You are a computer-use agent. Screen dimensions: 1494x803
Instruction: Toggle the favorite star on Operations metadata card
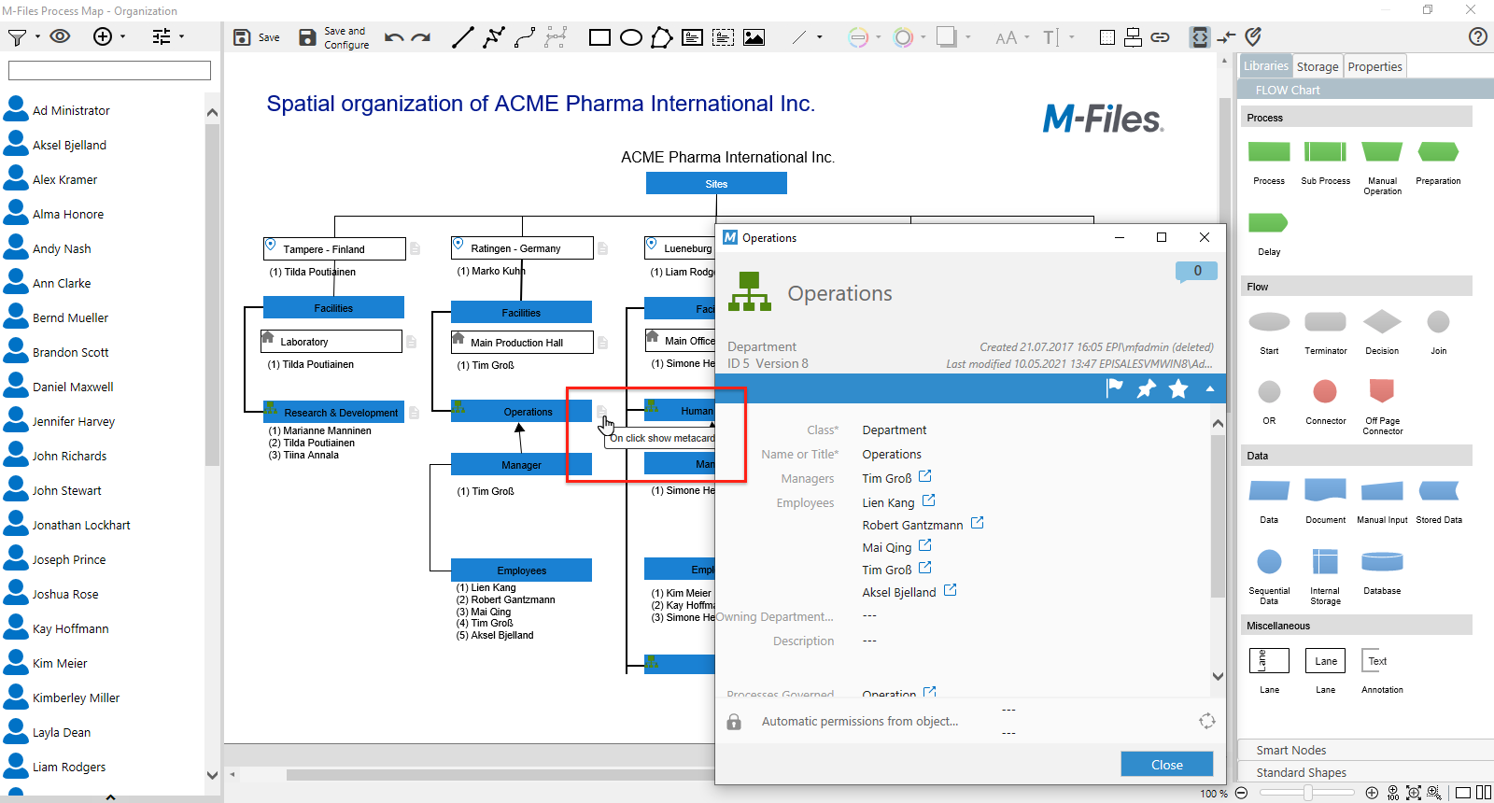(x=1178, y=388)
